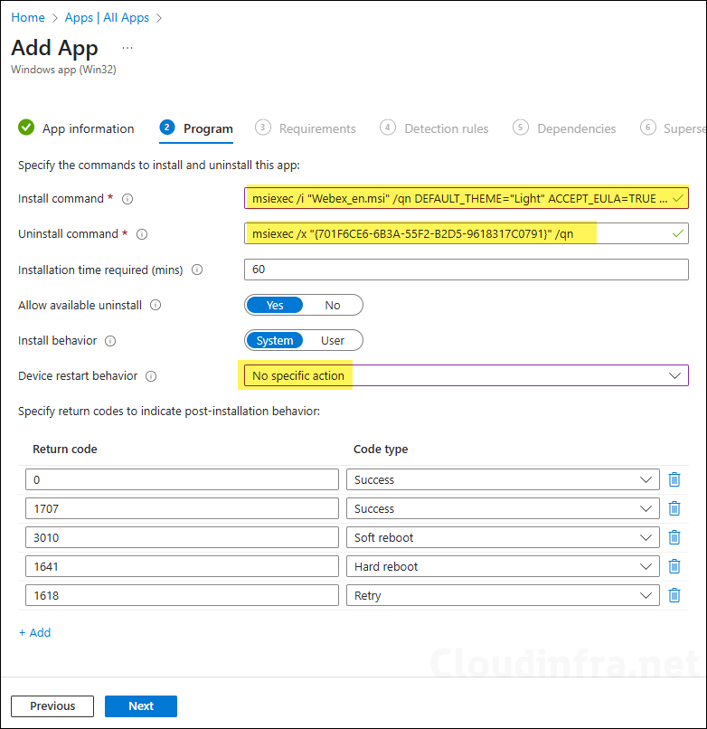This screenshot has height=729, width=707.
Task: Open the ellipsis menu next to Add App
Action: (127, 47)
